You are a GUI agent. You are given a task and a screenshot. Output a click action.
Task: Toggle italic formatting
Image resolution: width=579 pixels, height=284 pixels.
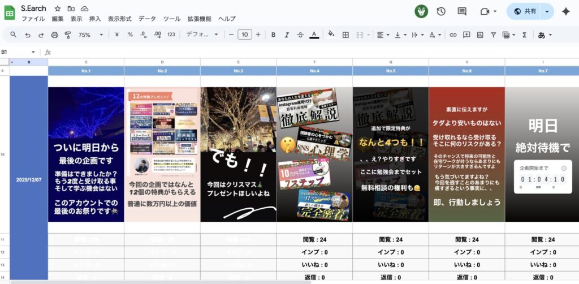[287, 35]
